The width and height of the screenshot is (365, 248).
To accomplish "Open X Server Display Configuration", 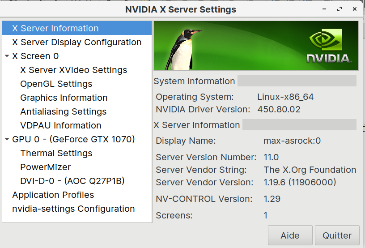I will [x=76, y=42].
